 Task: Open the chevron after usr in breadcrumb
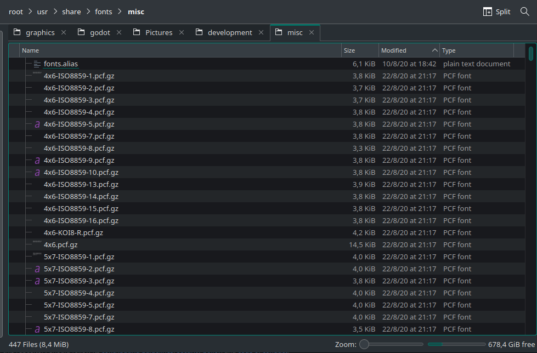55,12
